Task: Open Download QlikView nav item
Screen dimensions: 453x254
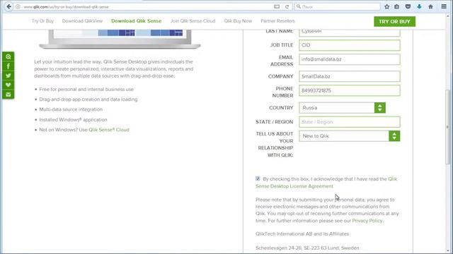Action: tap(82, 21)
